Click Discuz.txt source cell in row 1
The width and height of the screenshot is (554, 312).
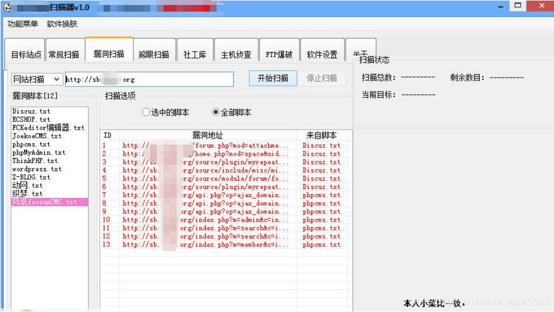coord(321,146)
